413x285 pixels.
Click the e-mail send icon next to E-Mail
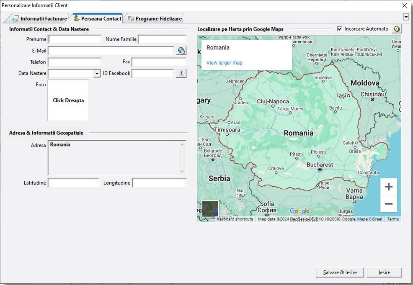point(181,51)
